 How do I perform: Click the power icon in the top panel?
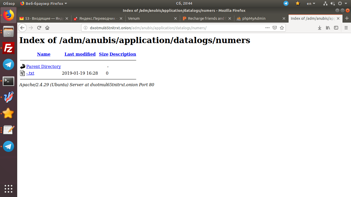coord(340,3)
